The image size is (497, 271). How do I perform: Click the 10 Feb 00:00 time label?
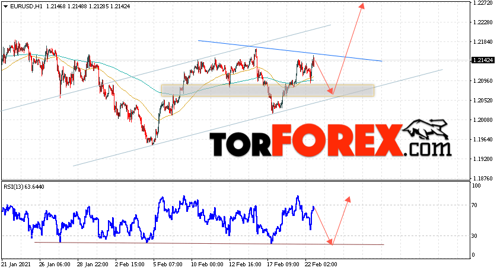point(207,264)
